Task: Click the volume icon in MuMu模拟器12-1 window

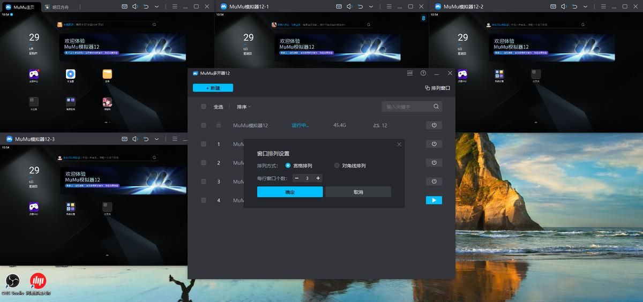Action: (x=349, y=6)
